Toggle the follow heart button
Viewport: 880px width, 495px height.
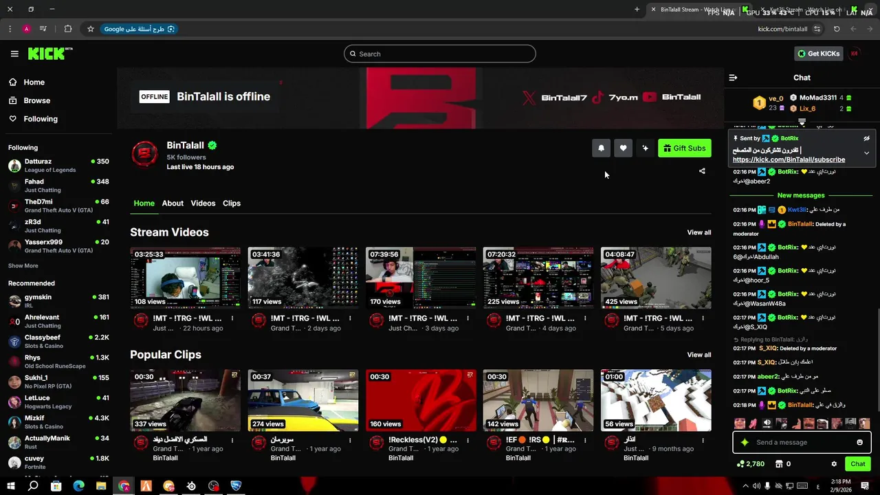tap(623, 148)
